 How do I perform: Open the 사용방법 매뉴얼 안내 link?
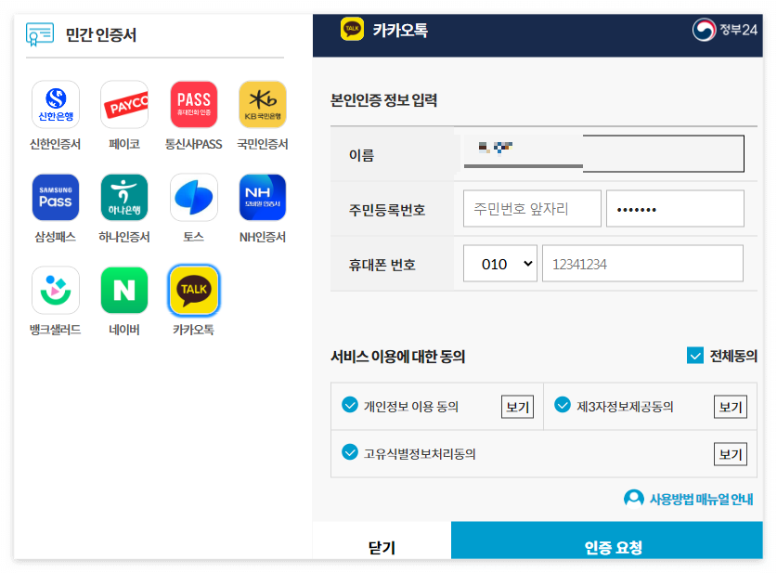(x=701, y=499)
